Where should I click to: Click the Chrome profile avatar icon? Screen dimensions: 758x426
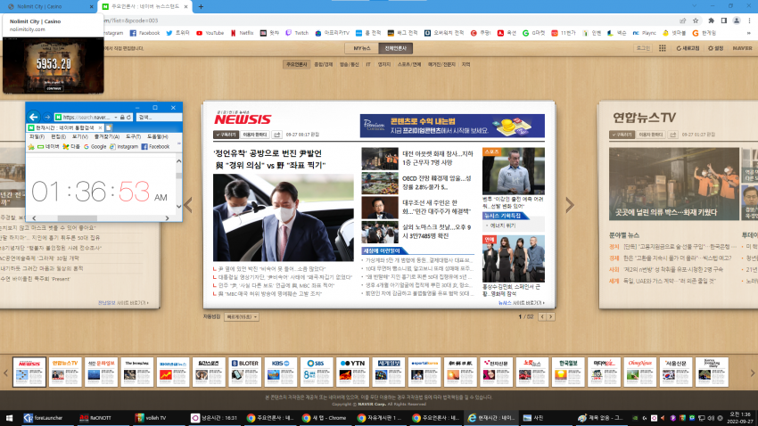coord(737,20)
